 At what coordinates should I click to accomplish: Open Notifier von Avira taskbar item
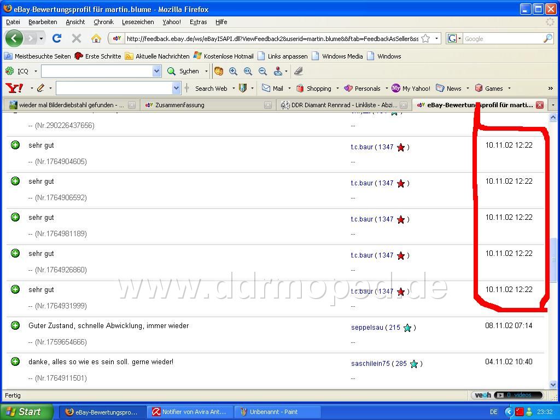(190, 412)
